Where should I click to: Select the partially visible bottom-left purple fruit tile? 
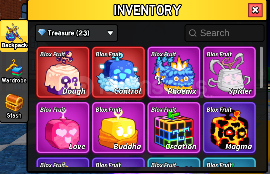(x=63, y=162)
